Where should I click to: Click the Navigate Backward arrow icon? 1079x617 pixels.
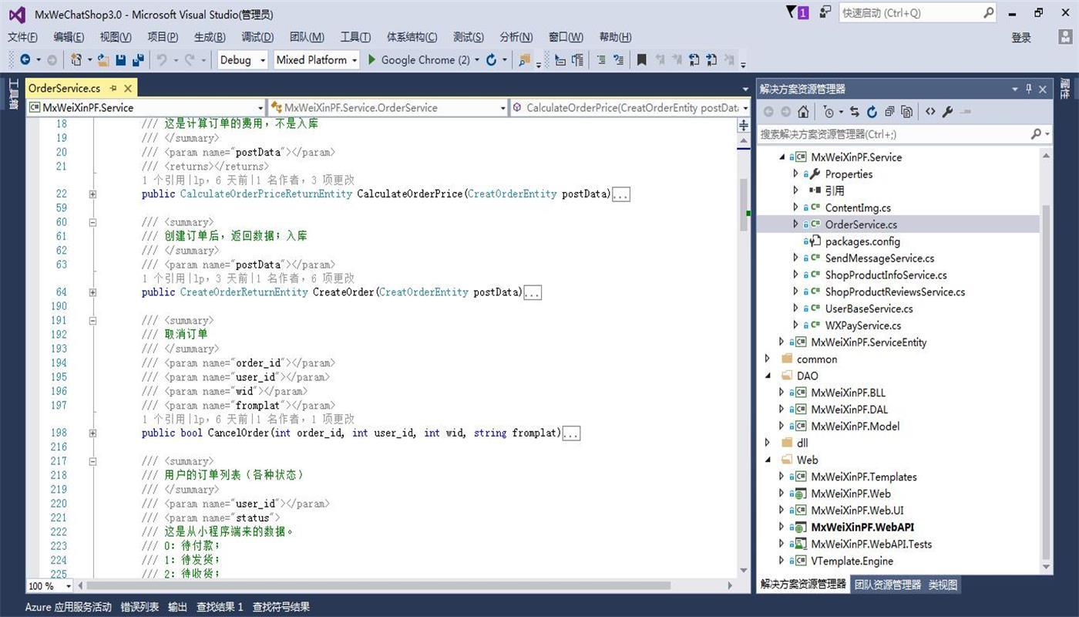tap(25, 59)
